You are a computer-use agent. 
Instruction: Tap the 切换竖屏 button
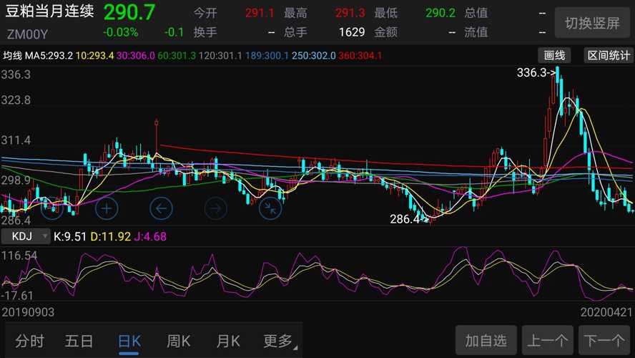592,23
